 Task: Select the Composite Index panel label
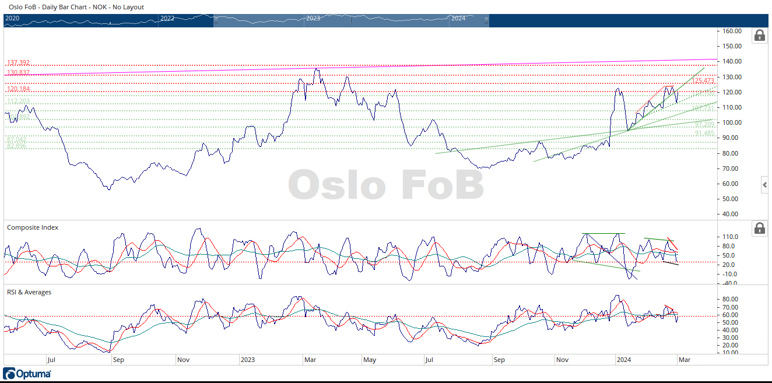coord(33,227)
